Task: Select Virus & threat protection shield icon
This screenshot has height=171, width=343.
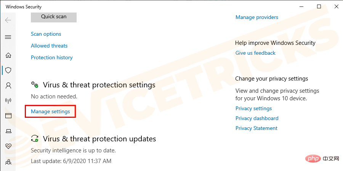Action: coord(8,70)
